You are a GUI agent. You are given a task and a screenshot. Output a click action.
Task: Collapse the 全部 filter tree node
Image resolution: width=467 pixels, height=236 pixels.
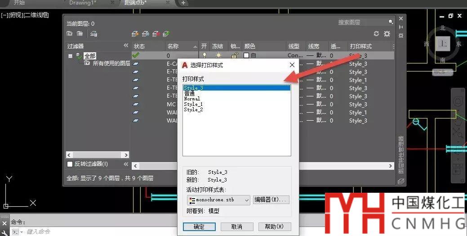click(70, 56)
